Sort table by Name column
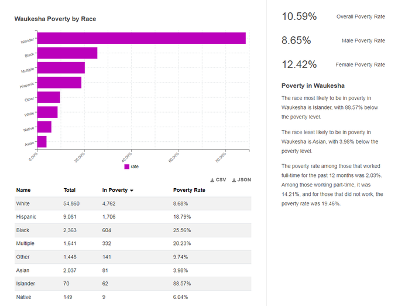The height and width of the screenshot is (306, 398). (23, 190)
